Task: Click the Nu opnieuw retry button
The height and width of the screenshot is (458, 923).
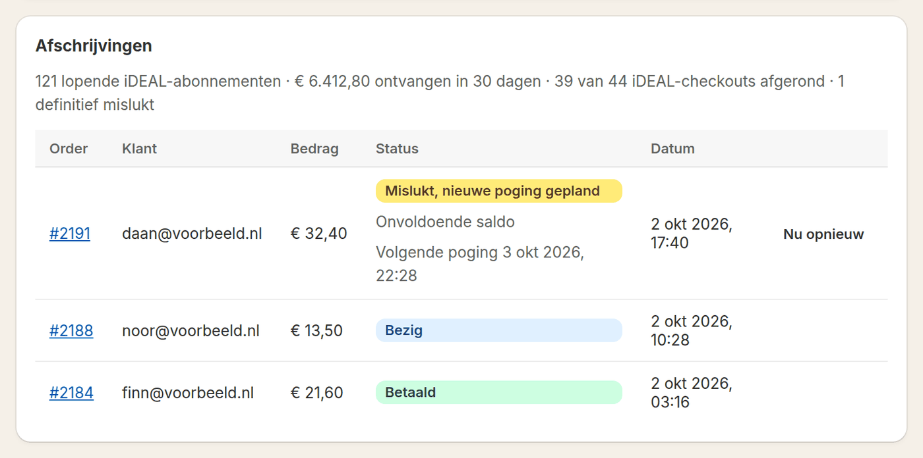Action: point(823,234)
